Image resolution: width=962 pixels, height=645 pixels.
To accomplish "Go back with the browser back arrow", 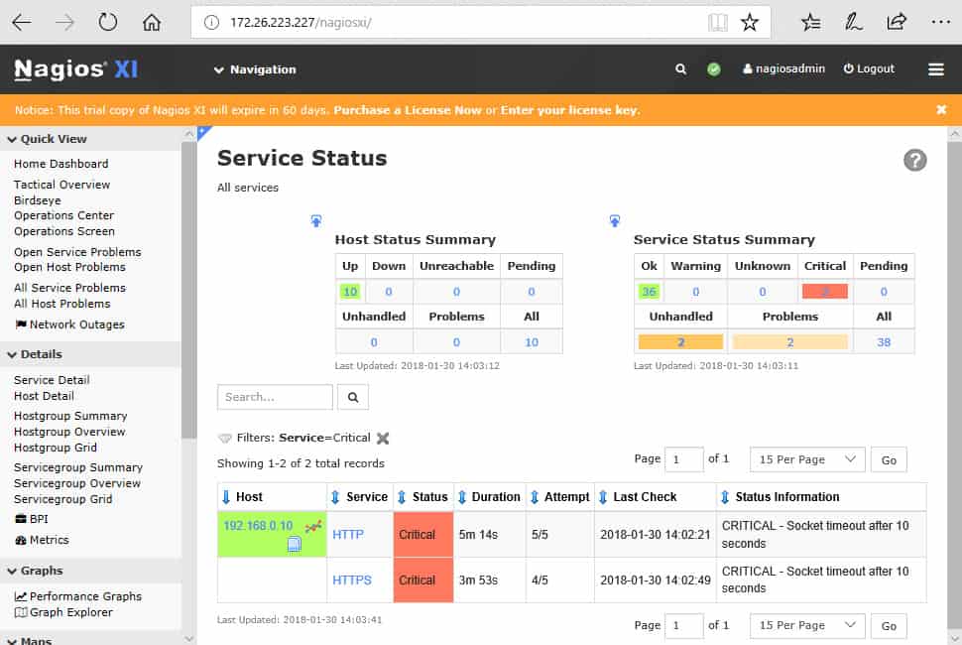I will pos(22,23).
